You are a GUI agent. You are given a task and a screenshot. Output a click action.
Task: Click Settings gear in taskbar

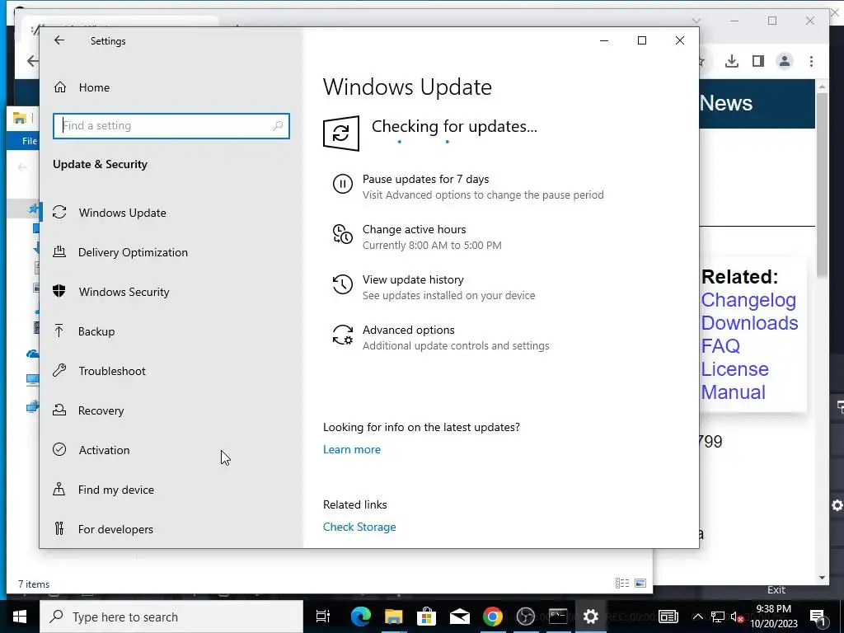pyautogui.click(x=591, y=617)
